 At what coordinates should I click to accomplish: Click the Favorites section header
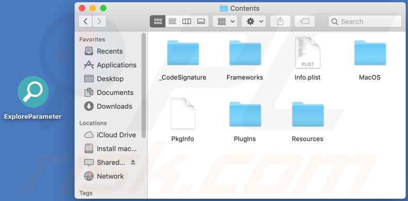pos(92,40)
